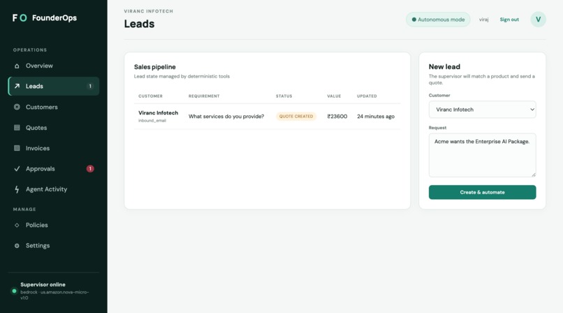Click the Request text area resize handle
Viewport: 563px width, 313px height.
[x=534, y=175]
